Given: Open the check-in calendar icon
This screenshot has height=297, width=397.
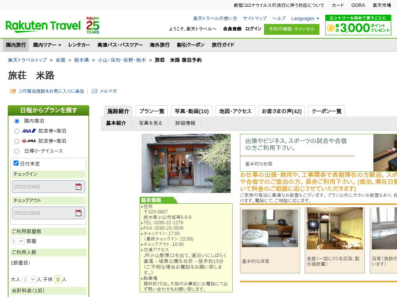Looking at the screenshot, I should click(78, 187).
